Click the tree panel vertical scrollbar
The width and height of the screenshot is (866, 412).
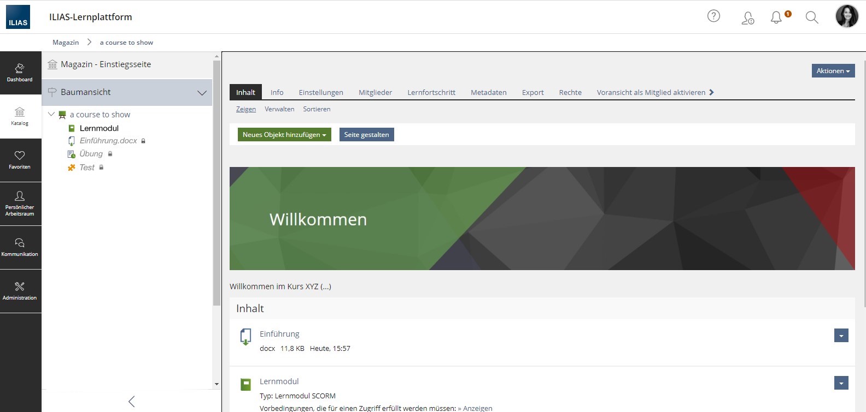tap(216, 183)
